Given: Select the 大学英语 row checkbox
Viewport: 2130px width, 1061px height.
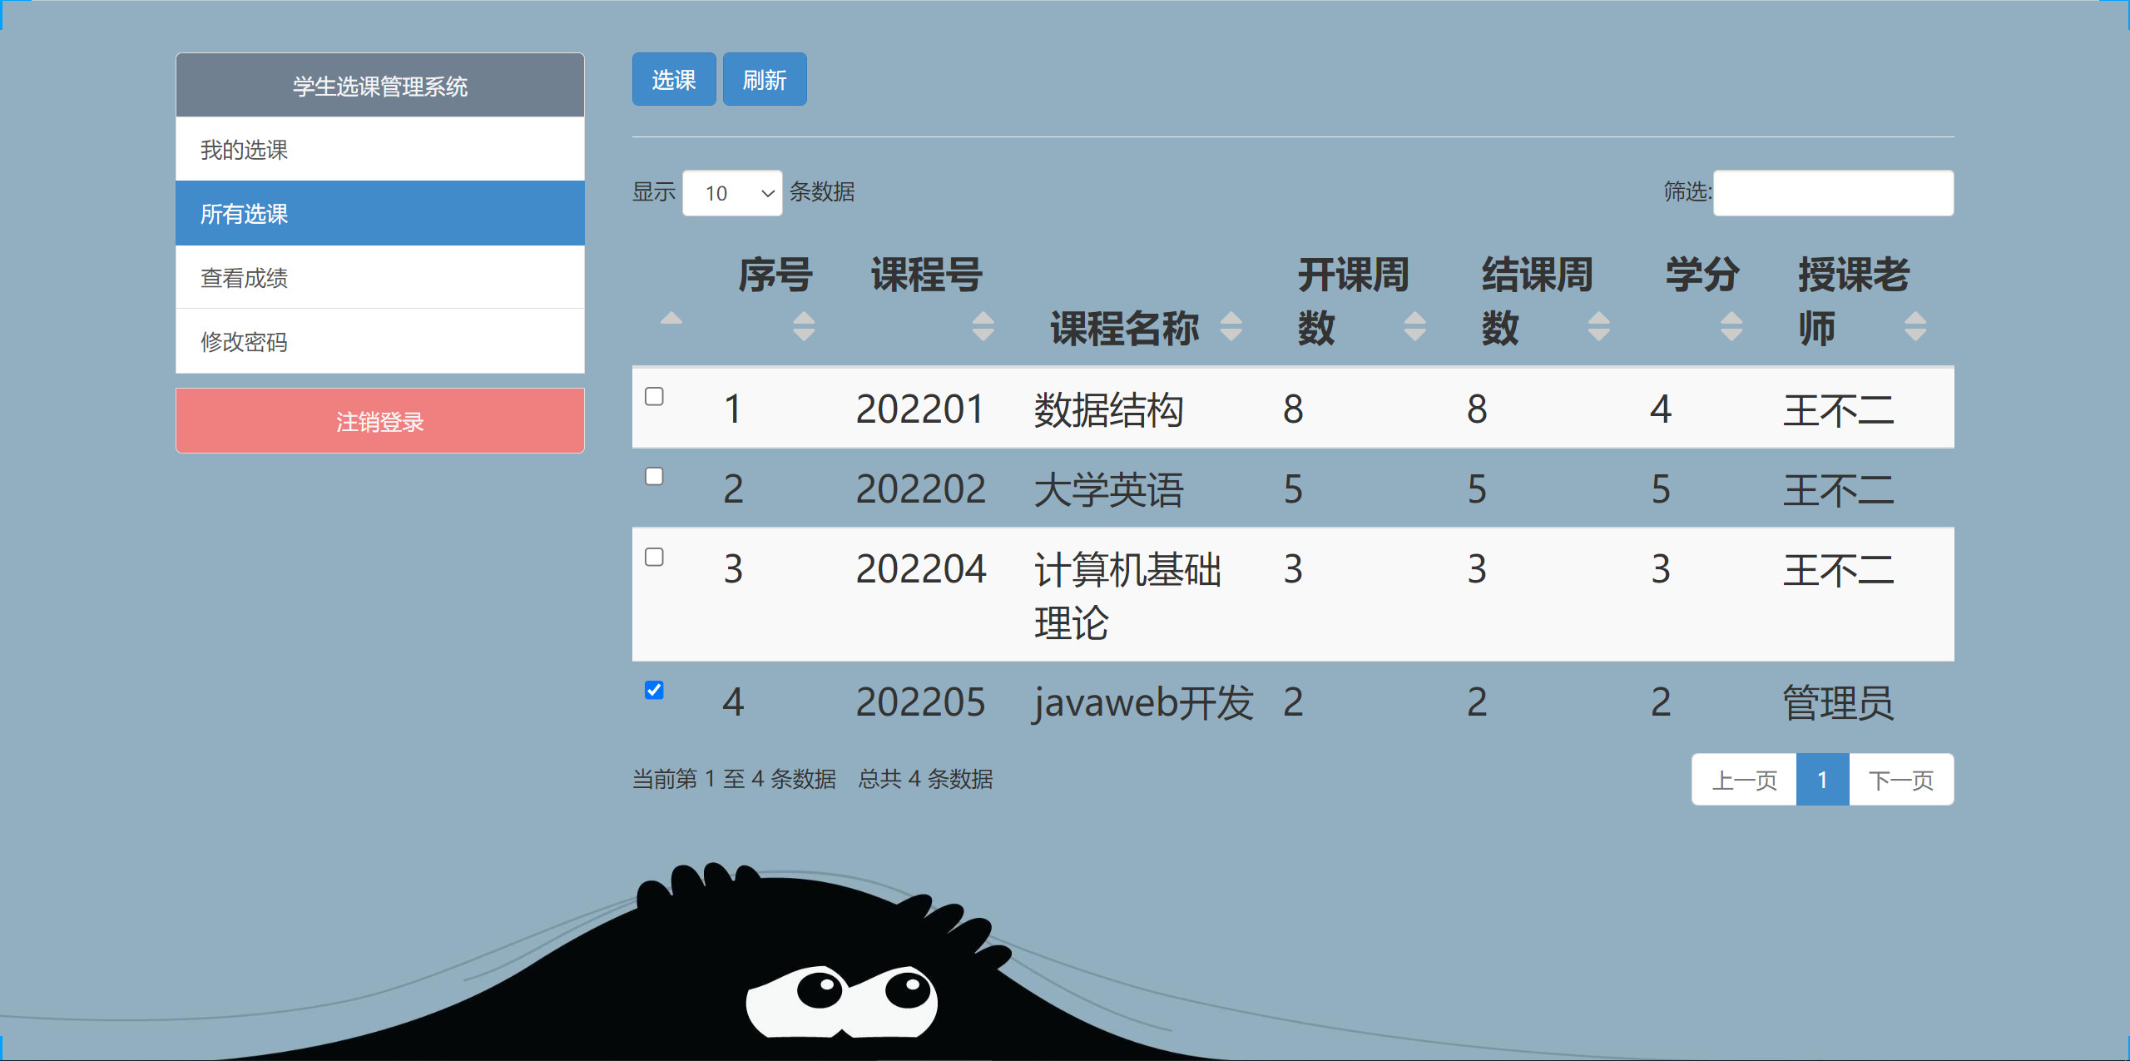Looking at the screenshot, I should click(x=654, y=476).
